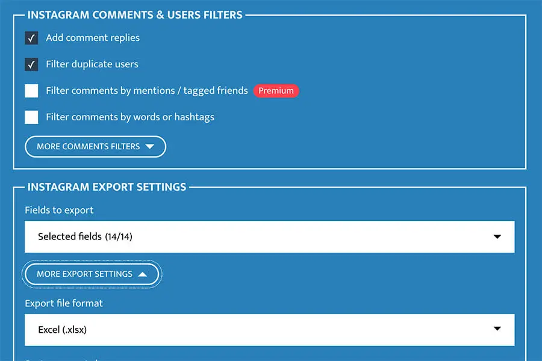Screen dimensions: 542x361
Task: Uncheck the Filter duplicate users checkbox
Action: [x=31, y=64]
